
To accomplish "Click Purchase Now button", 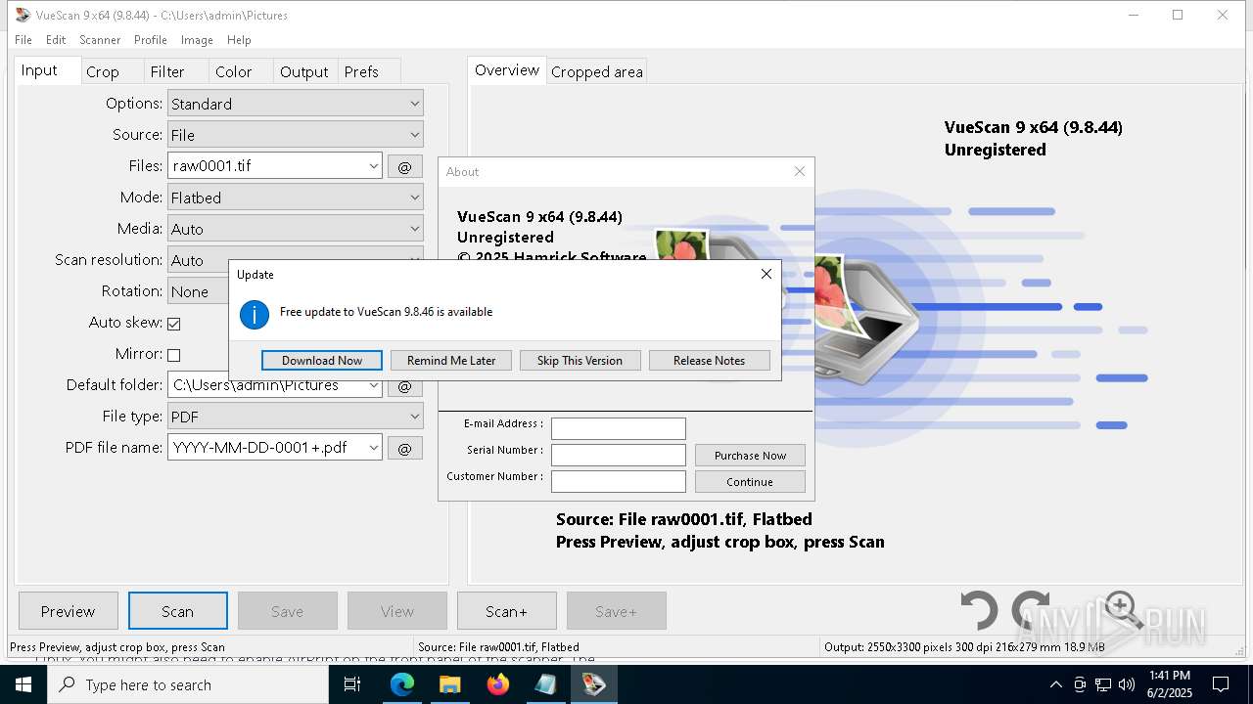I will click(x=750, y=456).
